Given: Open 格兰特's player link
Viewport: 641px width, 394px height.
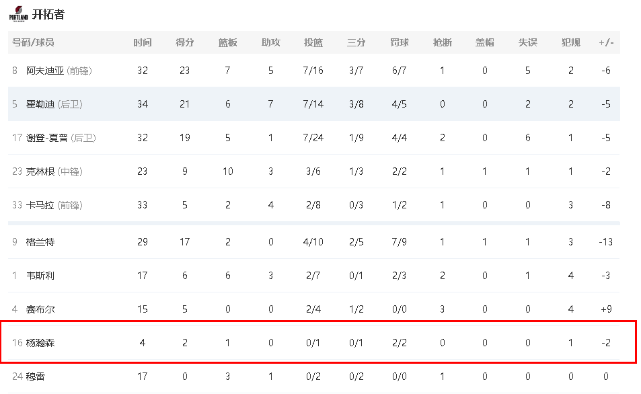Looking at the screenshot, I should 40,242.
